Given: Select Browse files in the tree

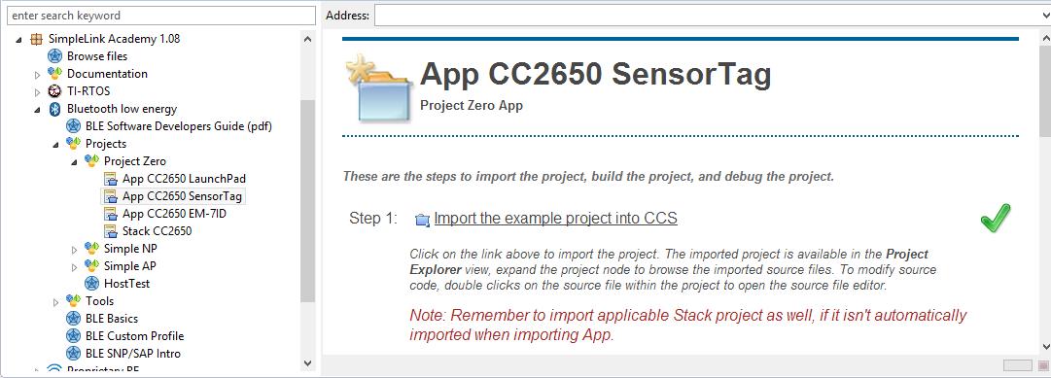Looking at the screenshot, I should (x=97, y=56).
